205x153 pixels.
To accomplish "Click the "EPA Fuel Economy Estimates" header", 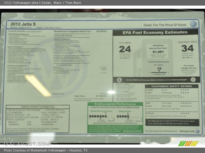I will click(155, 32).
